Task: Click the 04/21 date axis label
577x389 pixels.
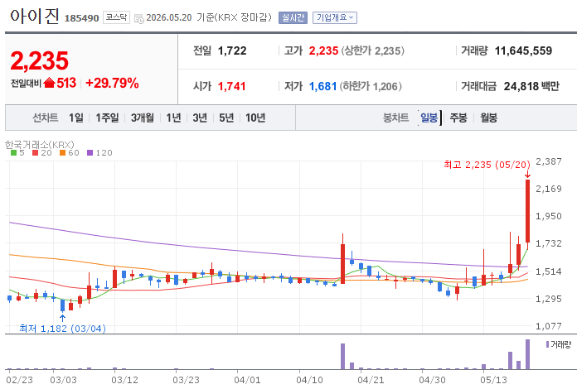Action: click(371, 380)
